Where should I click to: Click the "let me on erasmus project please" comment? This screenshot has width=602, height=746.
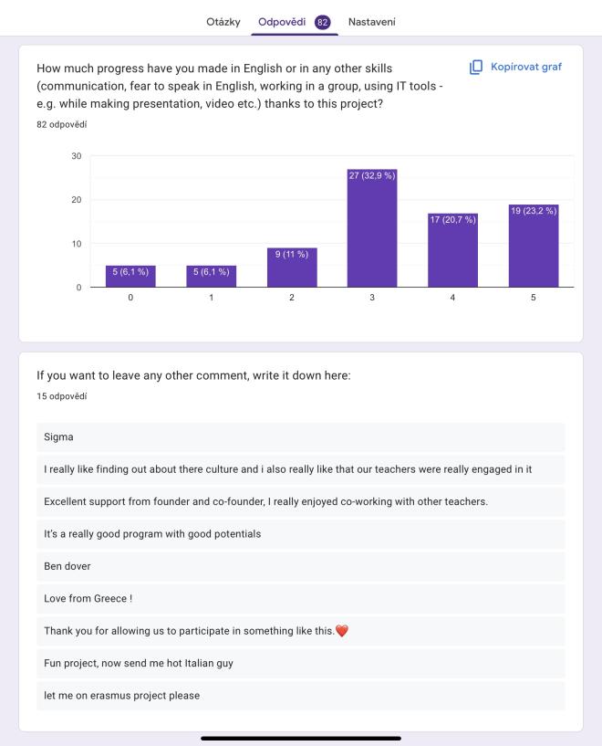(301, 695)
